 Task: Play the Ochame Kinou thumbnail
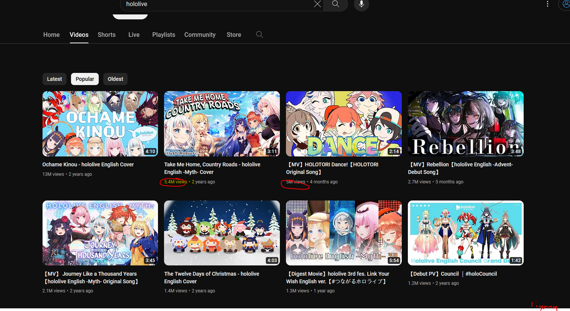click(x=100, y=124)
